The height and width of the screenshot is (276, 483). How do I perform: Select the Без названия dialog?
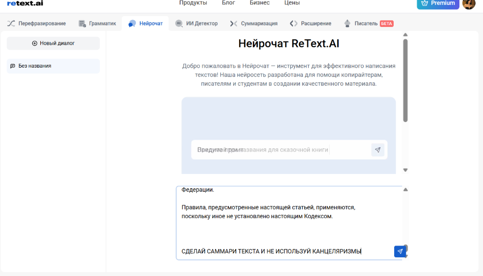click(x=53, y=66)
